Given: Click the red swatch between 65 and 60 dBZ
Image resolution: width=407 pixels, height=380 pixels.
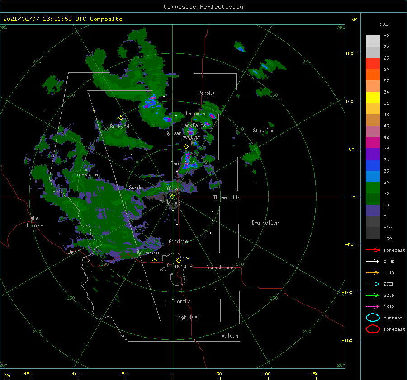Looking at the screenshot, I should coord(373,64).
